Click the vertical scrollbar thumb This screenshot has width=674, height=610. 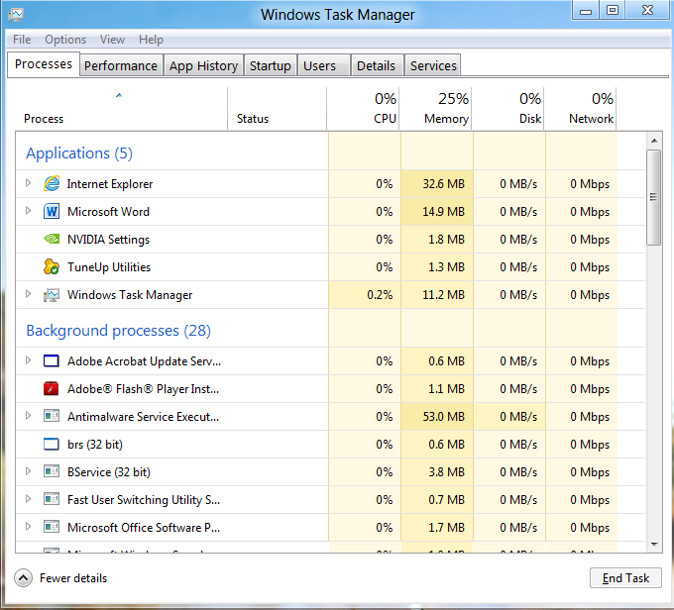pos(654,198)
